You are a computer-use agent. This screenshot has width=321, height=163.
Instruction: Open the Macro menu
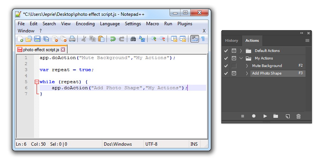153,24
